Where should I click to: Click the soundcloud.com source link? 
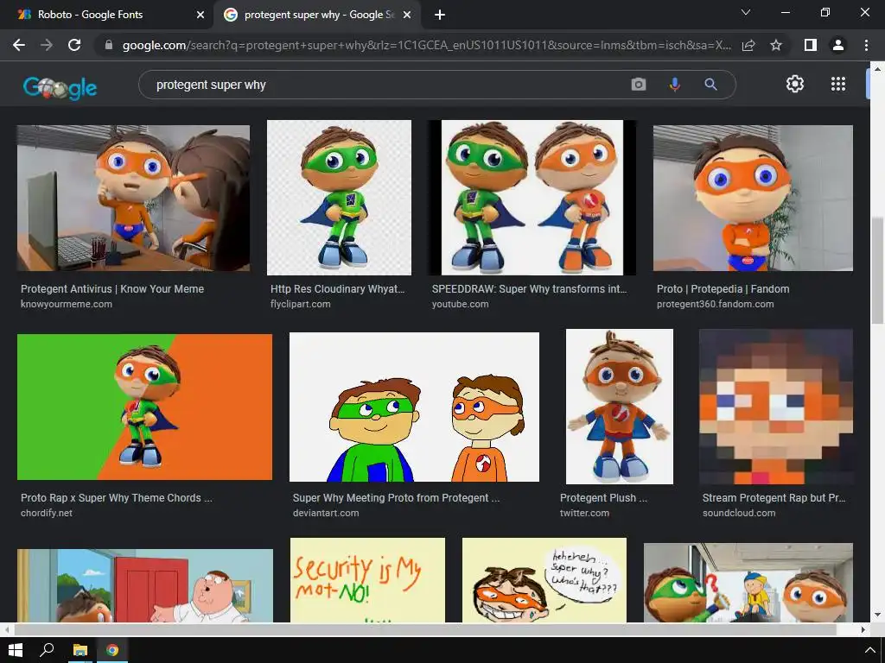739,513
